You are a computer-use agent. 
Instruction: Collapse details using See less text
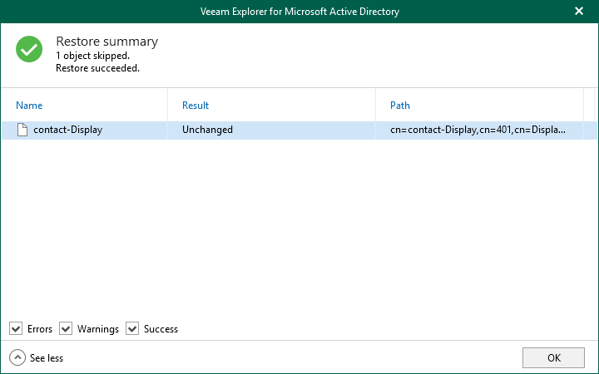coord(47,358)
